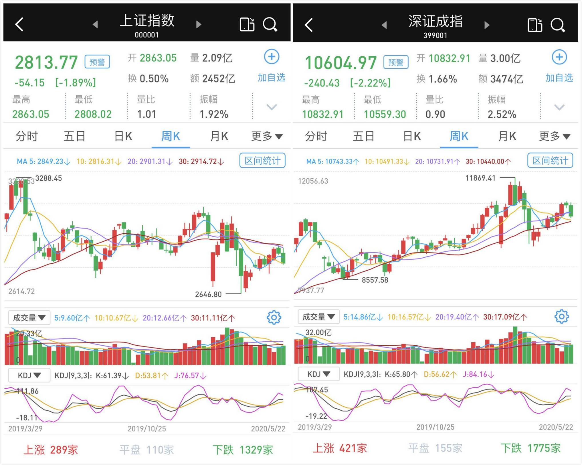The width and height of the screenshot is (582, 465).
Task: Switch 深证成指 chart to 日K tab
Action: [x=412, y=136]
